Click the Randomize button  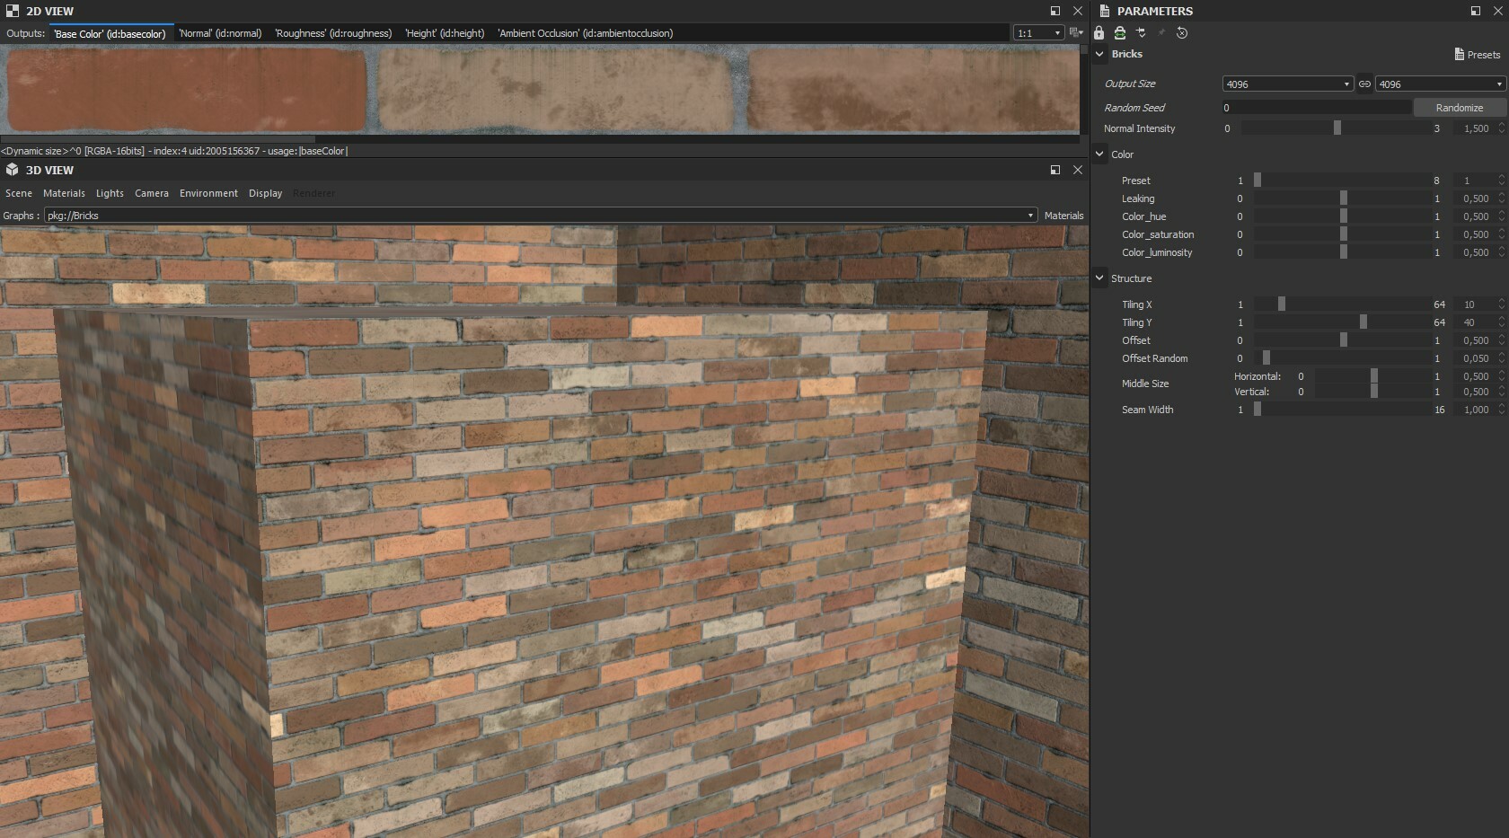coord(1459,108)
